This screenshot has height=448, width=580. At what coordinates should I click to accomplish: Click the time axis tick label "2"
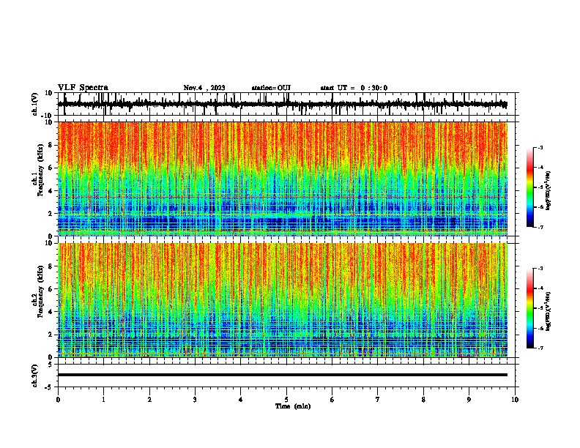click(x=149, y=400)
